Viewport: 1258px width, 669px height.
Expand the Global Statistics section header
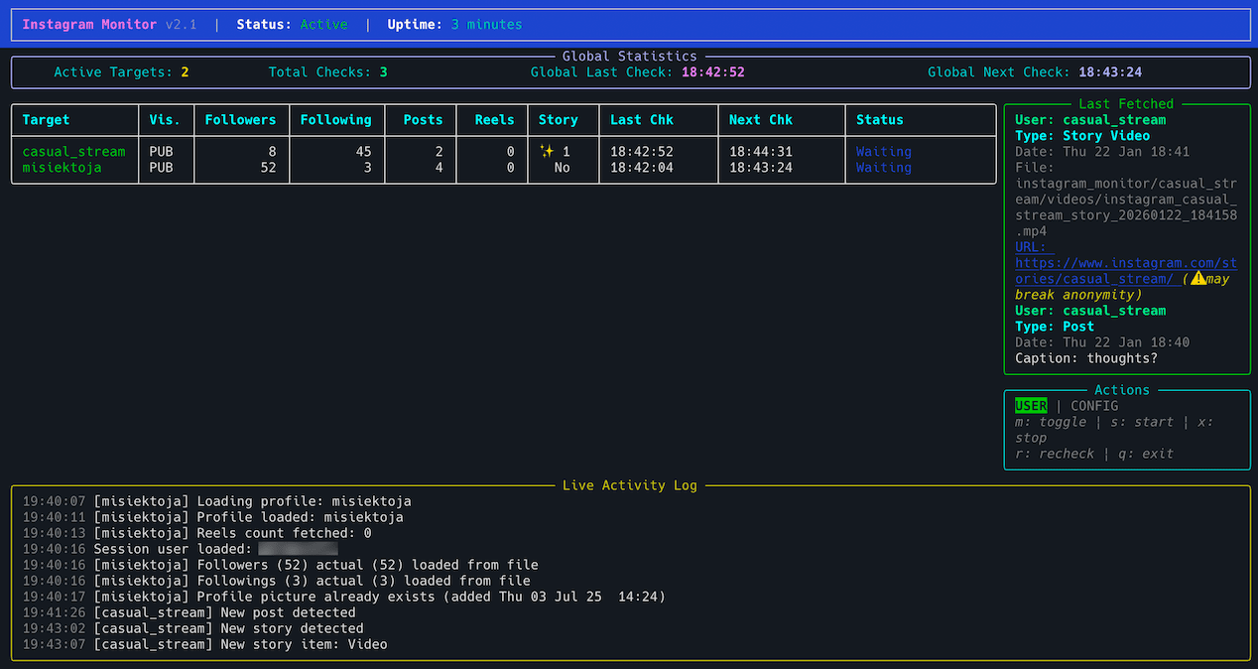coord(628,57)
